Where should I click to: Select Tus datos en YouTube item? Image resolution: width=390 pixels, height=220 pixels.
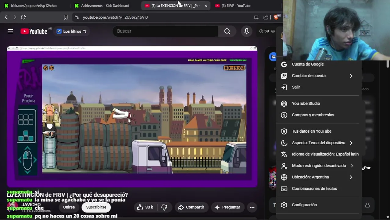(x=318, y=131)
